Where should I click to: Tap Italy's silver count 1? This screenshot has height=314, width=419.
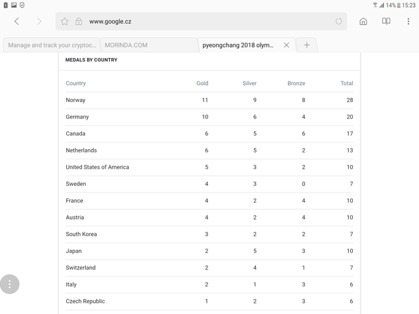(255, 285)
